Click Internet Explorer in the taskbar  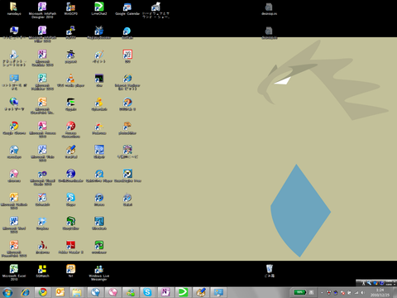(26, 292)
